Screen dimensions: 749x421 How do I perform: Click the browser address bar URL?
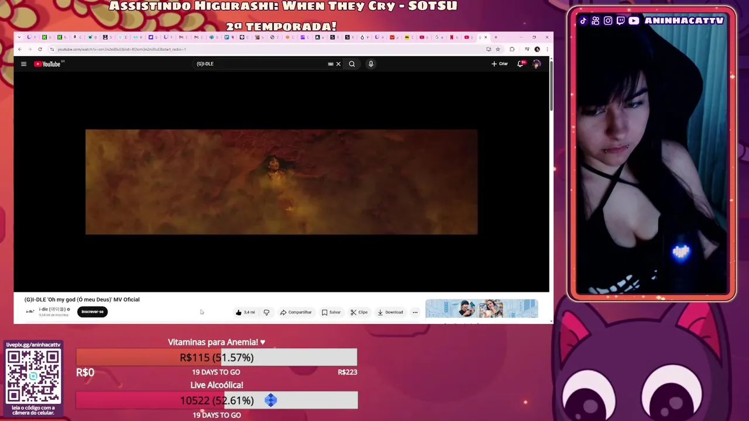(122, 49)
